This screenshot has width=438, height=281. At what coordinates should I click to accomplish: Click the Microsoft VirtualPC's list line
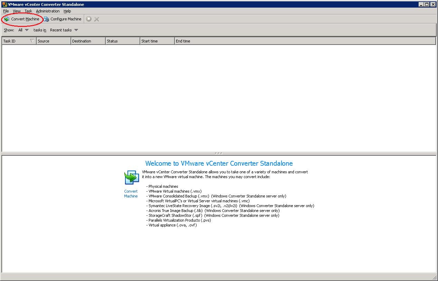tap(198, 201)
